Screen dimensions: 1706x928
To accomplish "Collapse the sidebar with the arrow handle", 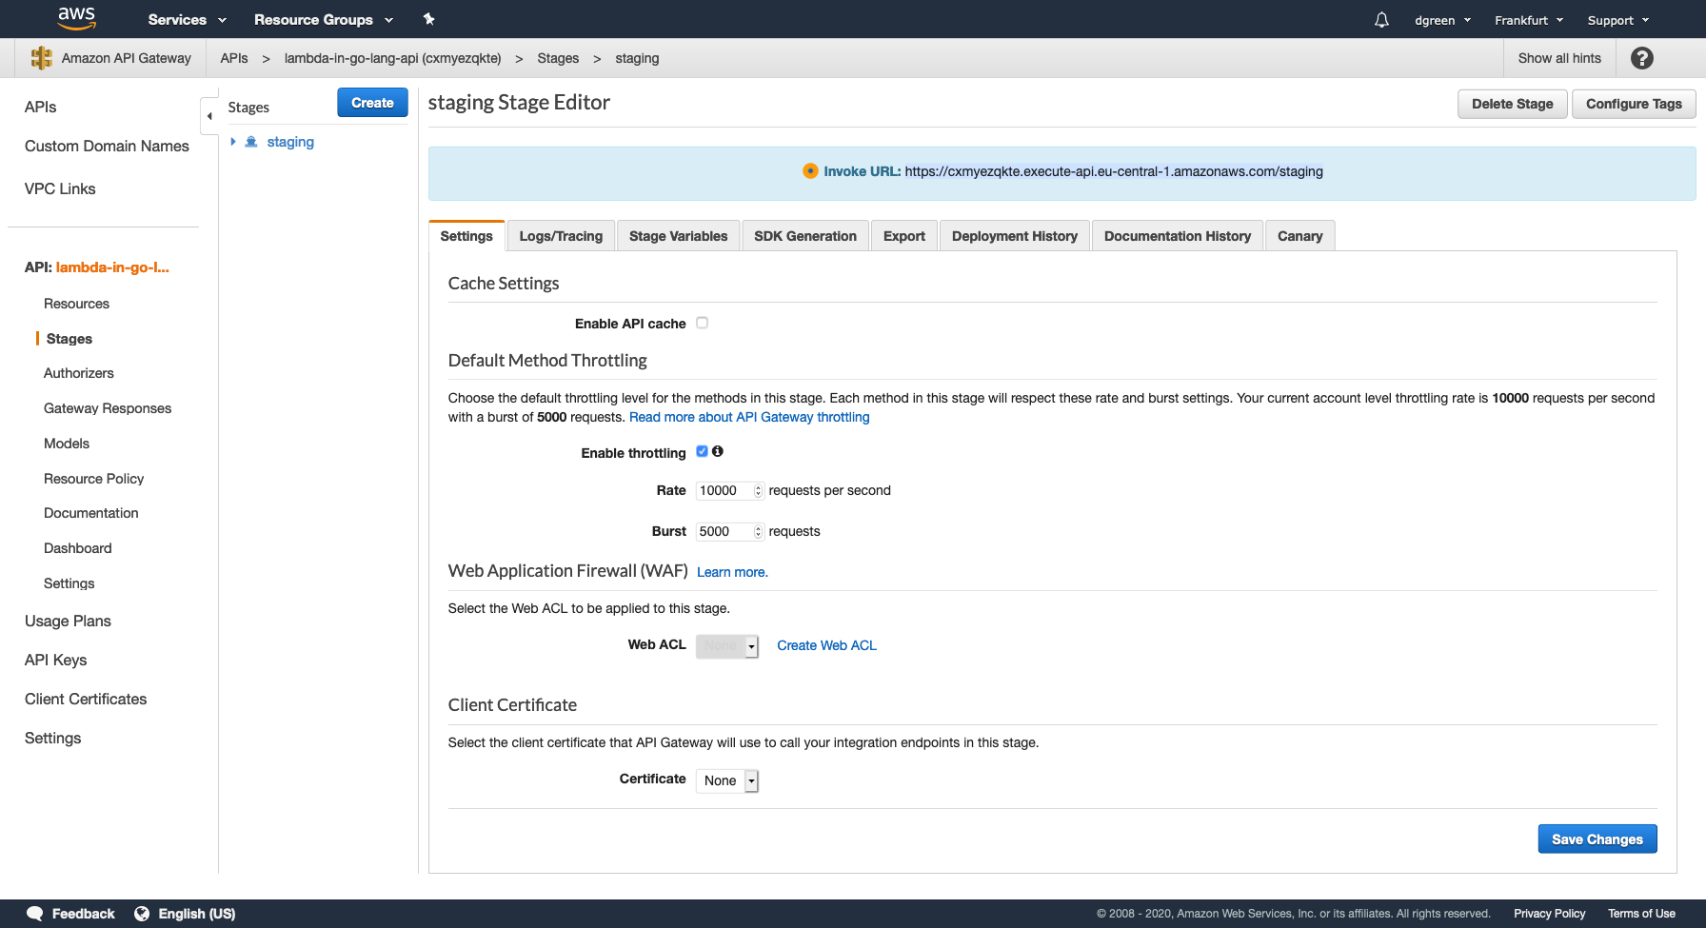I will click(x=209, y=116).
